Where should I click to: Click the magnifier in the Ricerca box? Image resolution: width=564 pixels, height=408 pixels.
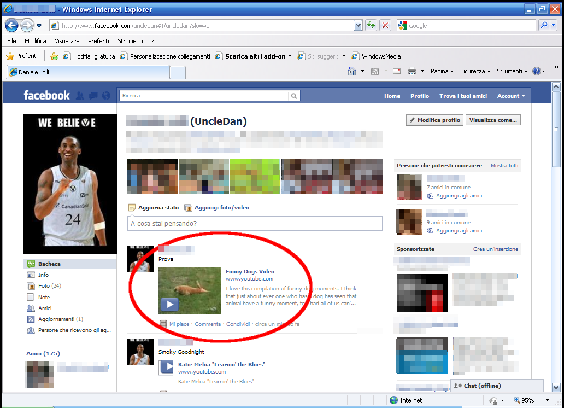(294, 96)
